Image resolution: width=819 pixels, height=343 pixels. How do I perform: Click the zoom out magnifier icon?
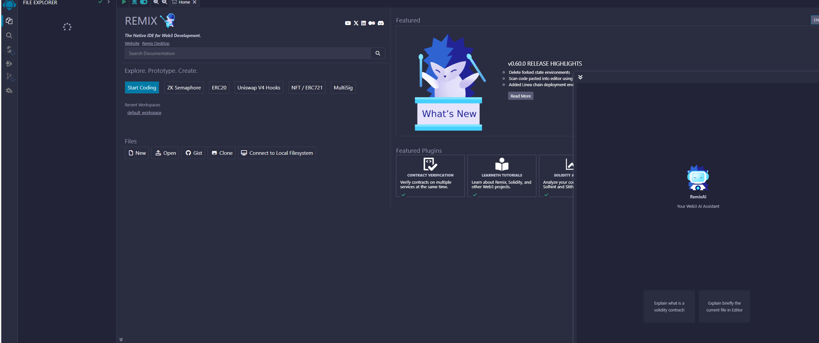(x=156, y=2)
